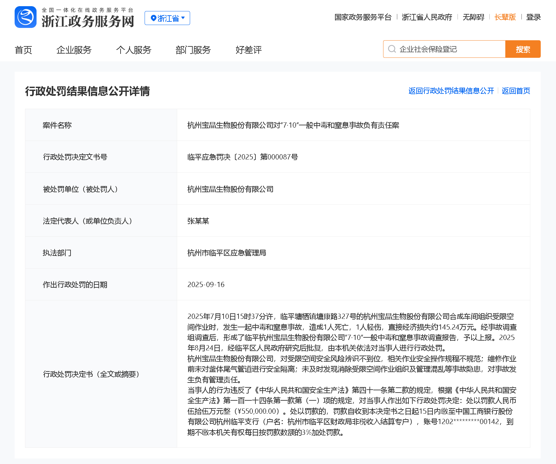
Task: Click the location pin icon beside 浙江省
Action: [x=153, y=18]
